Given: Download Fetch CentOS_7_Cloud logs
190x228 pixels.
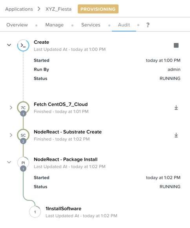Looking at the screenshot, I should (x=176, y=108).
